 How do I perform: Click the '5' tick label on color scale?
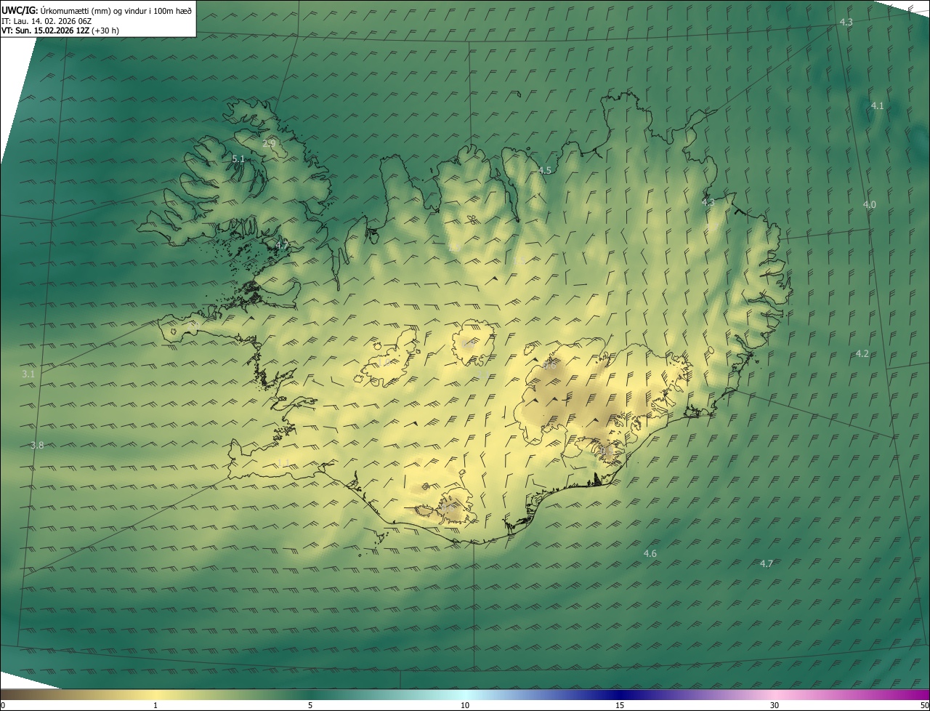click(x=310, y=705)
